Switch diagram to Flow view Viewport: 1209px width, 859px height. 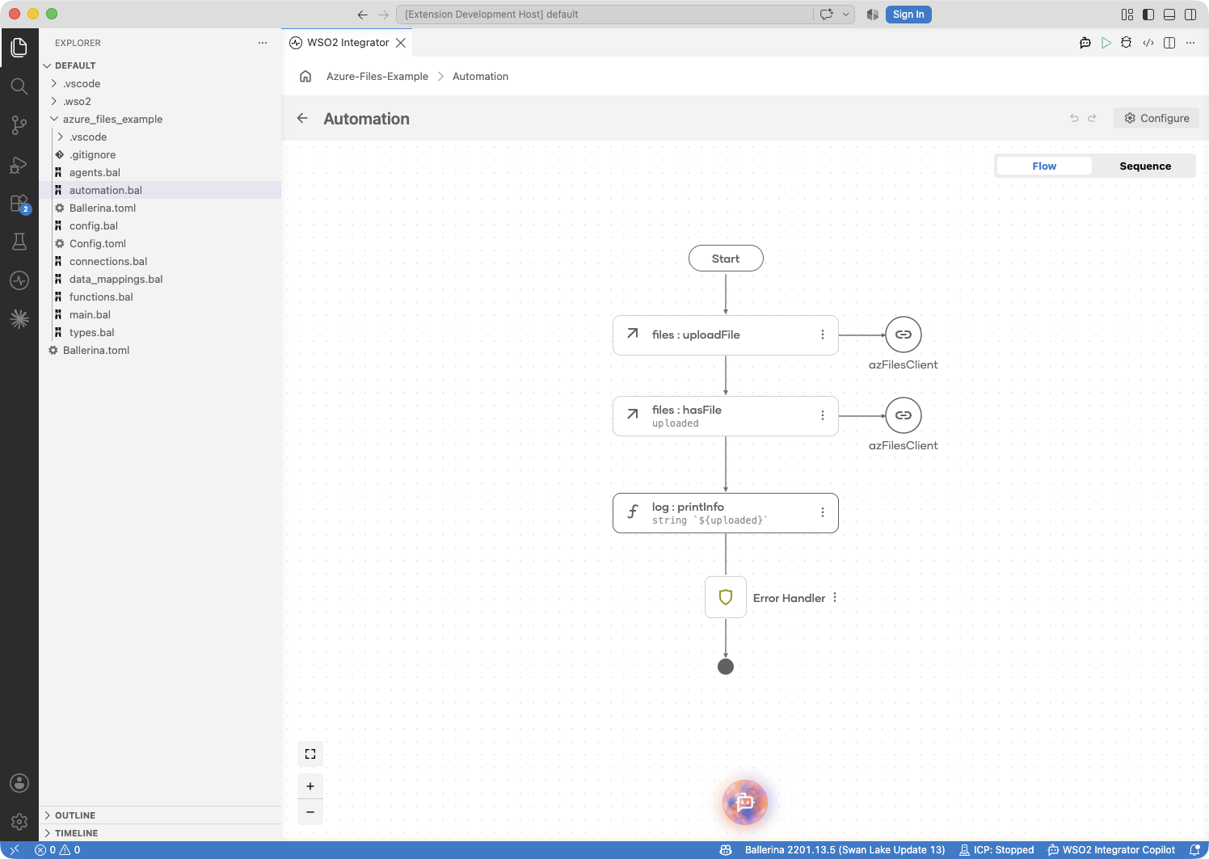tap(1044, 166)
